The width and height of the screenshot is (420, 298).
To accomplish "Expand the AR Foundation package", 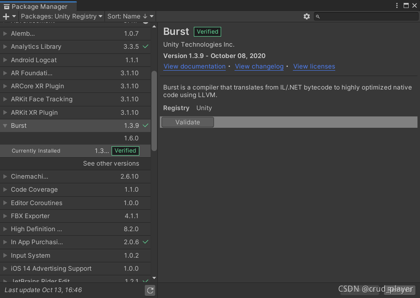I will (x=5, y=73).
